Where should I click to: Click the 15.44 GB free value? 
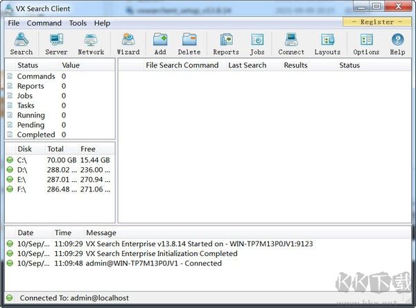coord(95,160)
